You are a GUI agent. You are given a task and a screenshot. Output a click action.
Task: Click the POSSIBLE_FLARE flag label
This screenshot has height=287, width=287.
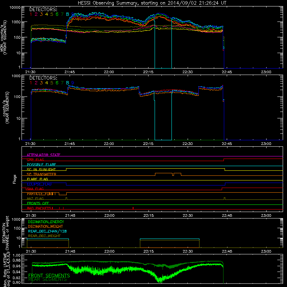[x=41, y=165]
